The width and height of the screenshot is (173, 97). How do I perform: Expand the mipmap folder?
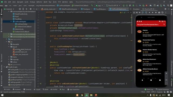(9, 59)
